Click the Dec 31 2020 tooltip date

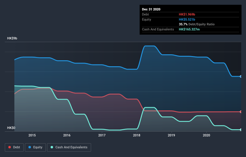[151, 9]
